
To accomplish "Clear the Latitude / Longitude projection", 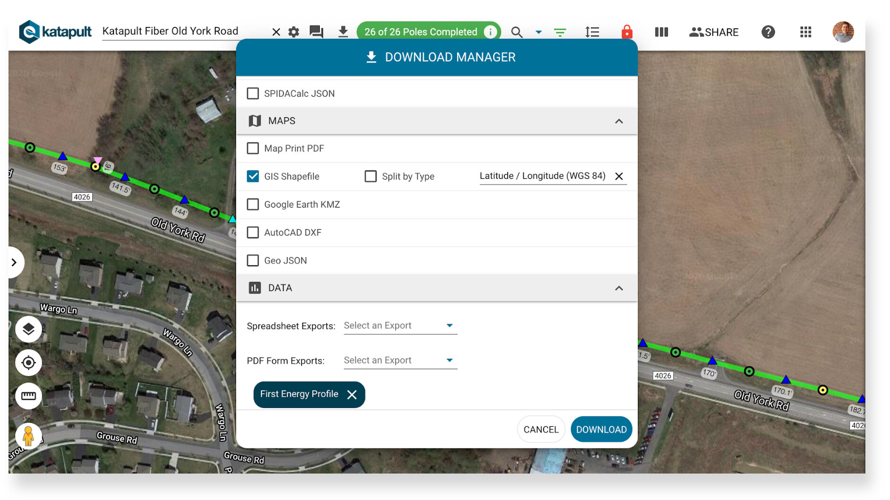I will click(619, 176).
